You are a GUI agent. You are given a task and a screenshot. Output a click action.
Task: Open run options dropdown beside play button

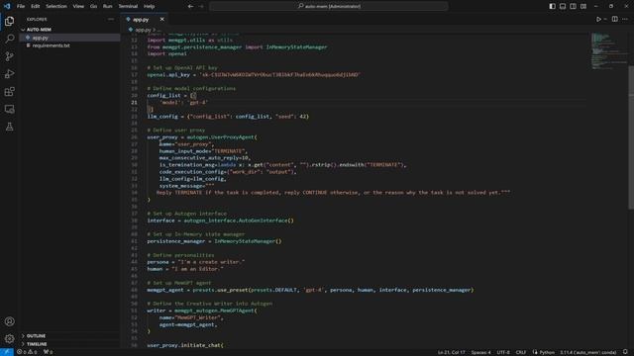tap(605, 20)
